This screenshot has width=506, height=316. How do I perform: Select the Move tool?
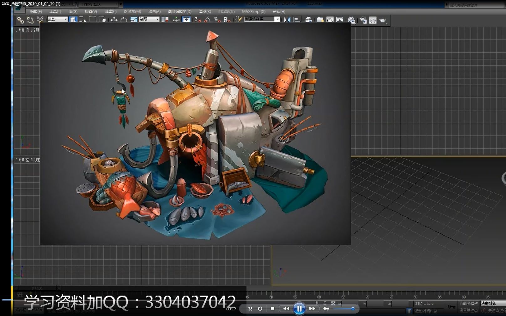coord(114,20)
